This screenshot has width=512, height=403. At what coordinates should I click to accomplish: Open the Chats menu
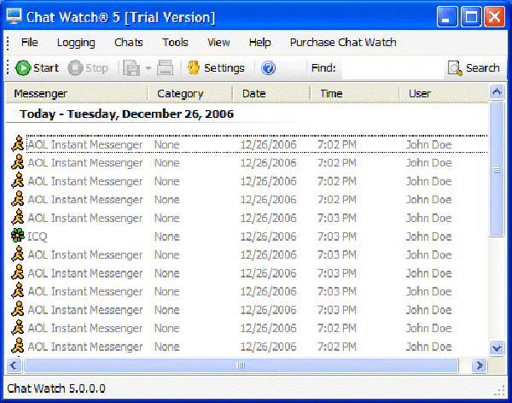(129, 43)
